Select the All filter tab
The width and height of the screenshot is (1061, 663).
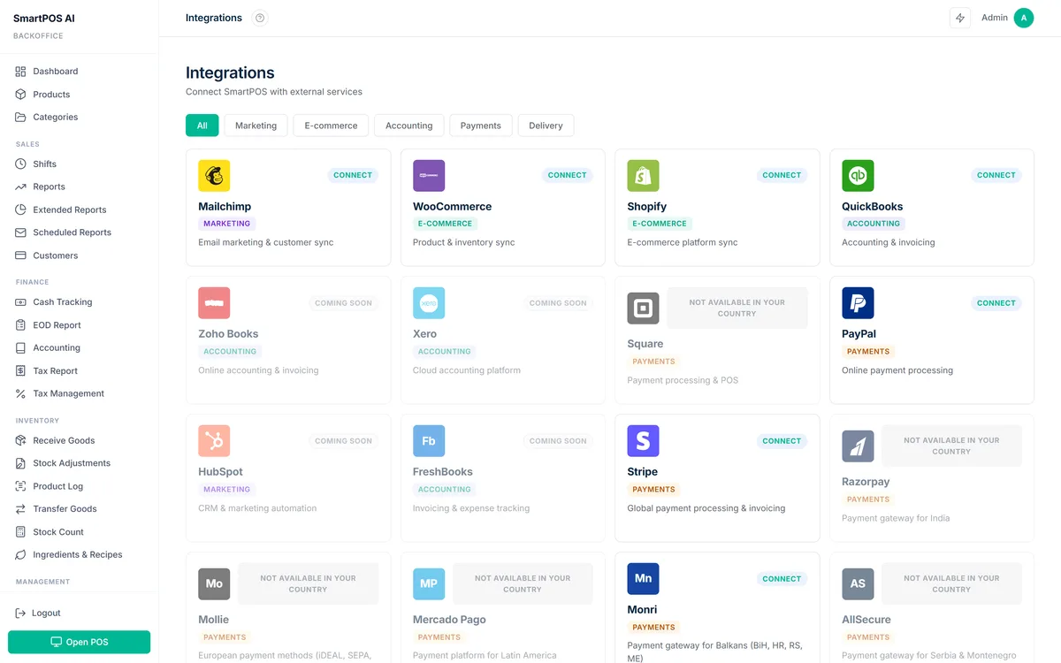click(x=202, y=126)
